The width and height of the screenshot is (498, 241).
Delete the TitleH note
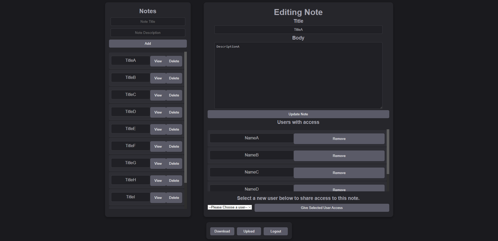point(174,180)
